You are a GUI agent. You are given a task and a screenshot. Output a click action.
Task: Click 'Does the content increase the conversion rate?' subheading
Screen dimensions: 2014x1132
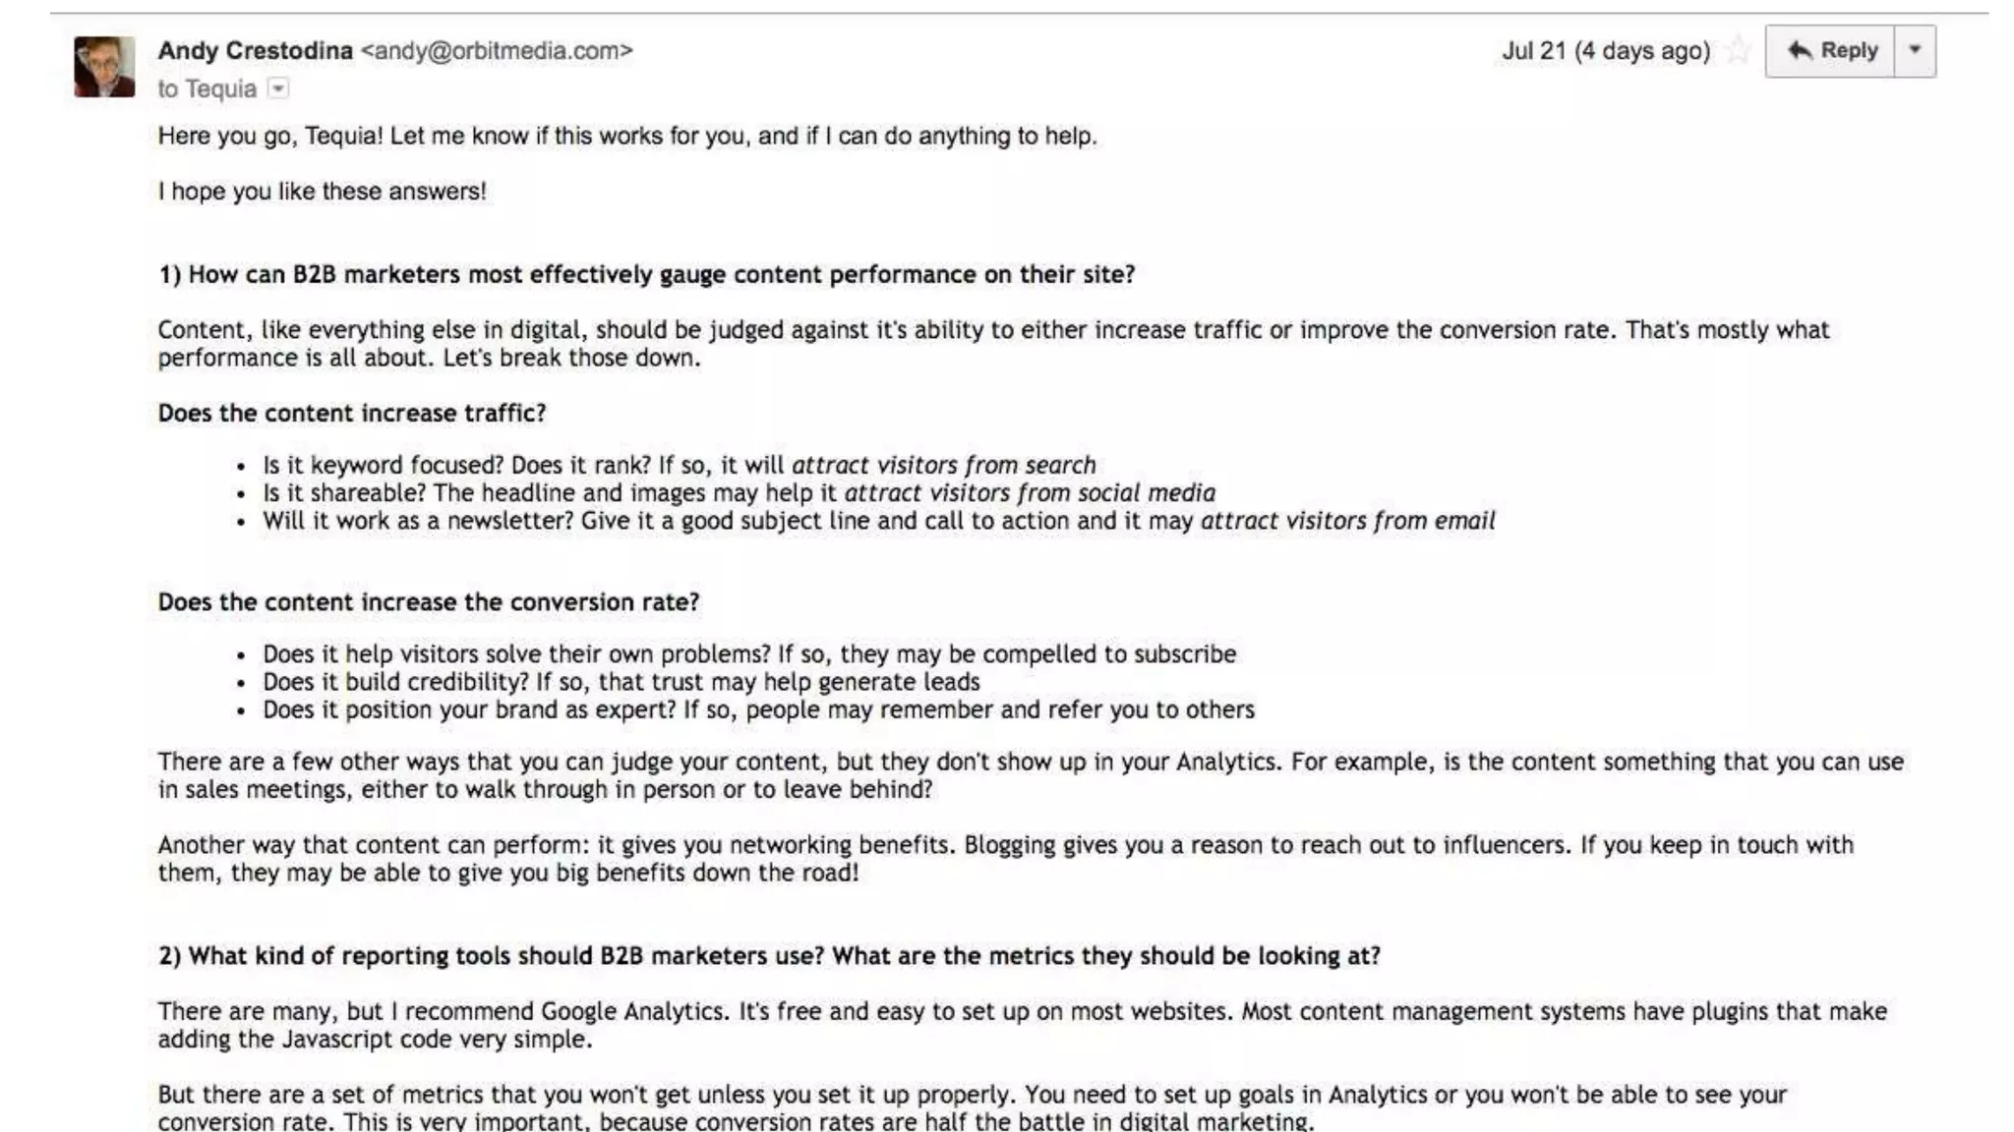(x=429, y=601)
